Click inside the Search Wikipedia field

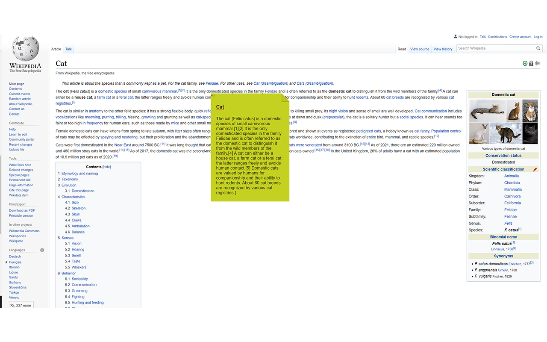[x=496, y=48]
